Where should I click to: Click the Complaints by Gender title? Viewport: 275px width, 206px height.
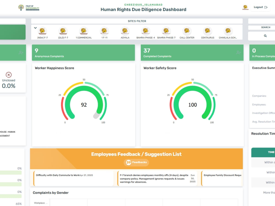click(51, 193)
